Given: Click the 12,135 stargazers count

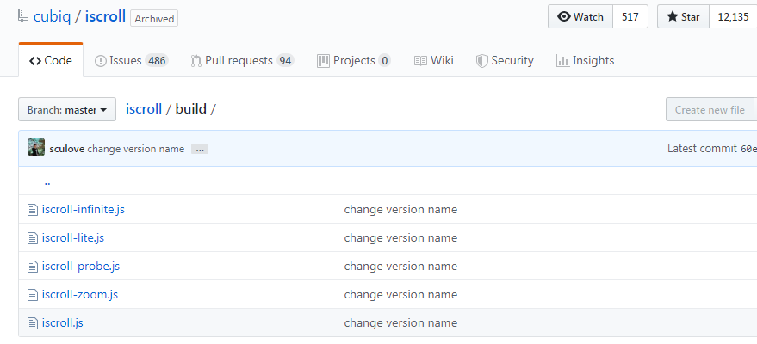Looking at the screenshot, I should coord(733,17).
